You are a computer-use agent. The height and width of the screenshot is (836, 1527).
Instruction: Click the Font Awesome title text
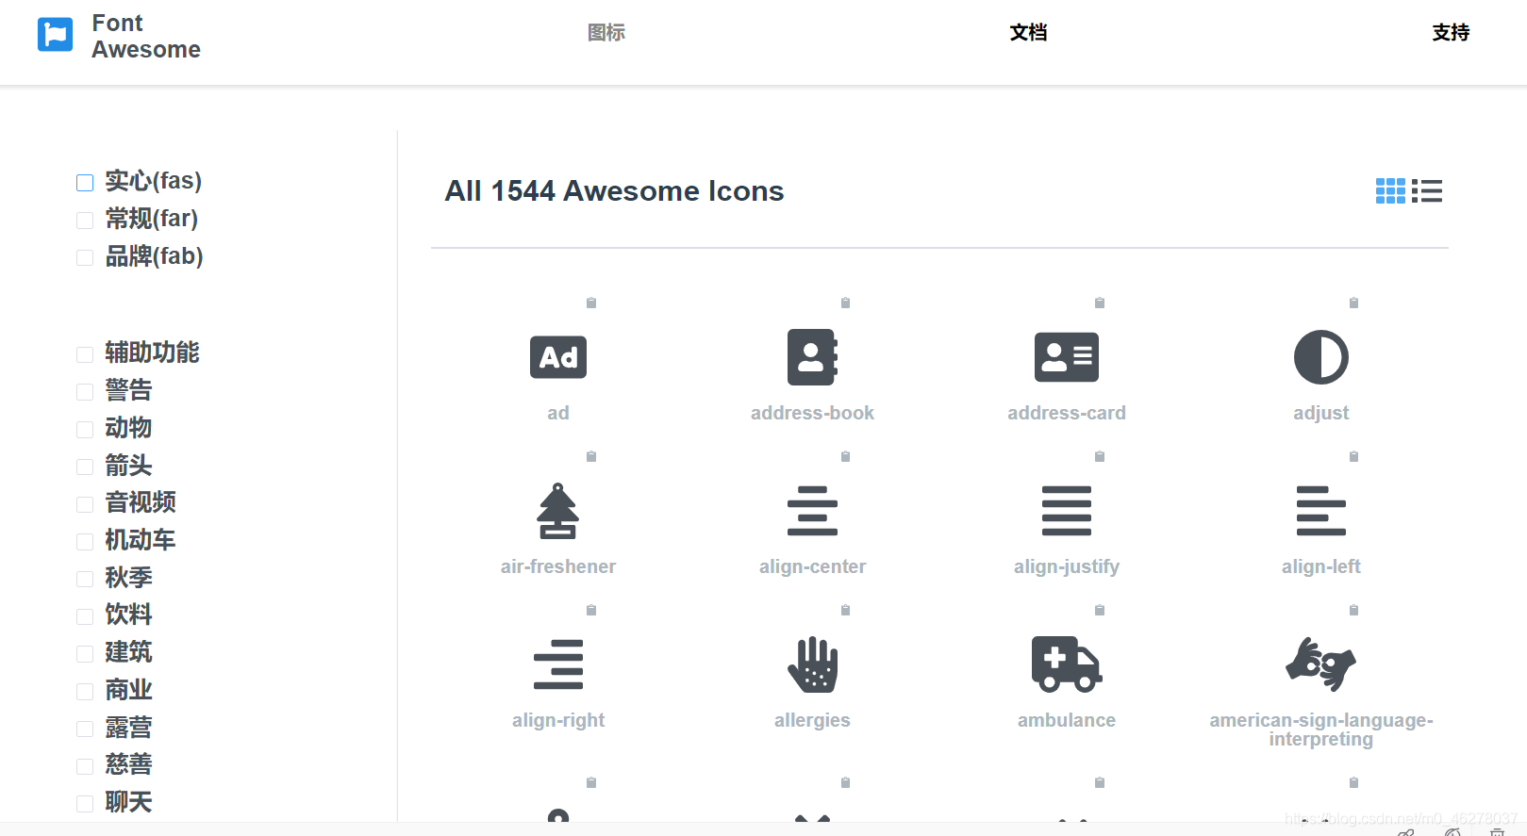(x=146, y=36)
